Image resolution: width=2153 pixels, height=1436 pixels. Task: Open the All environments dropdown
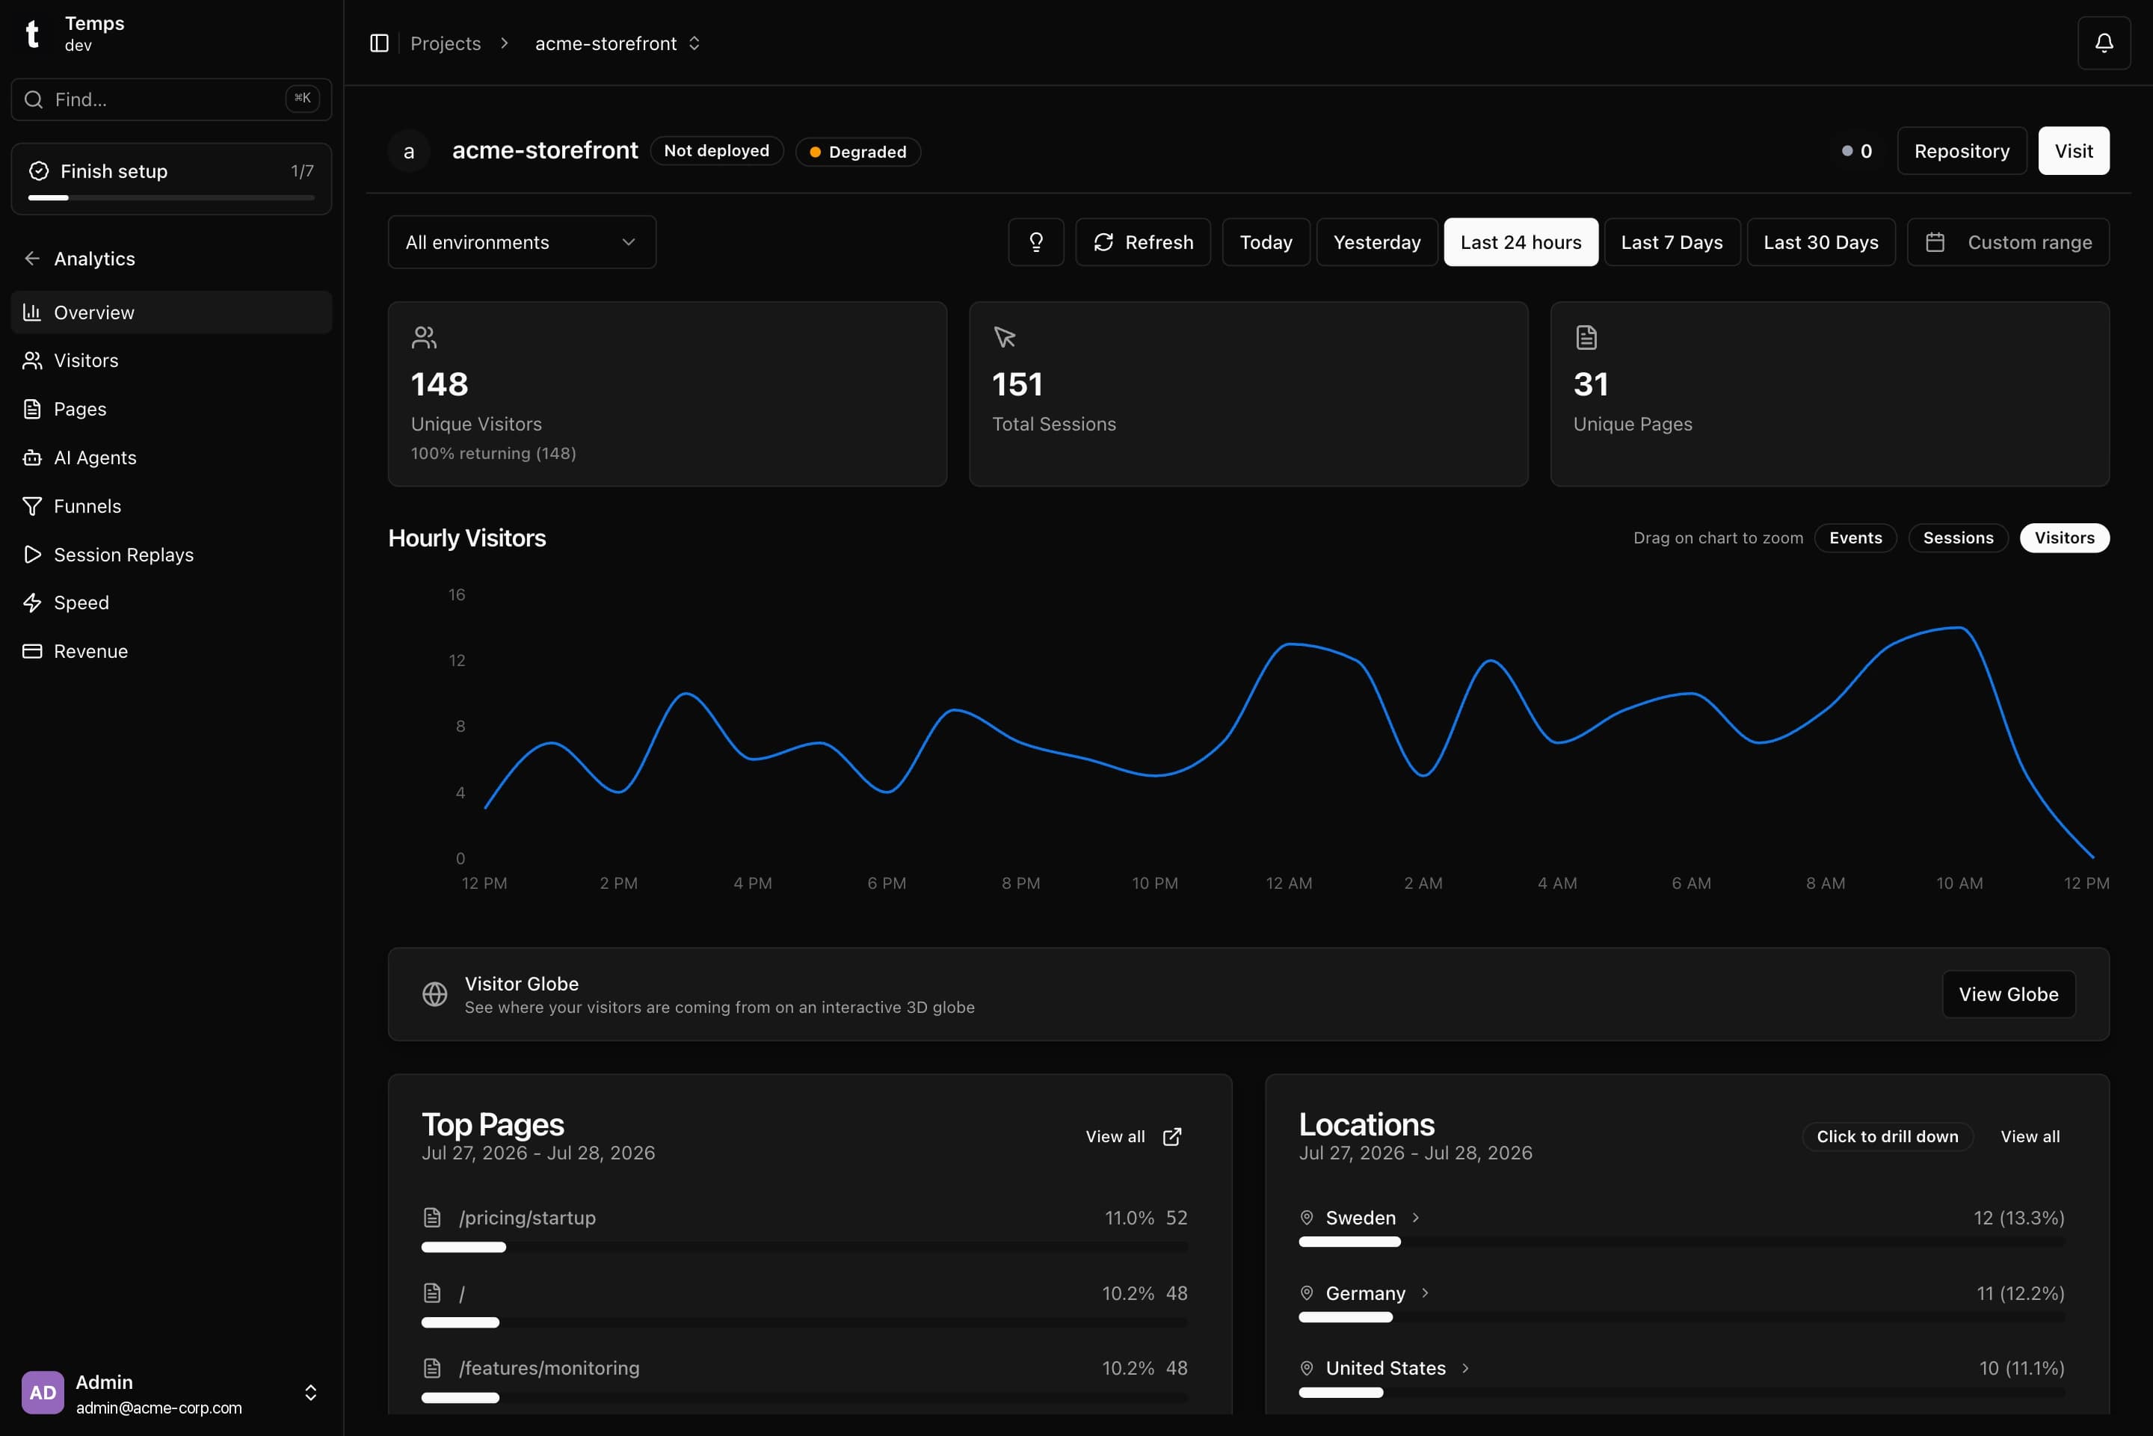[x=522, y=241]
